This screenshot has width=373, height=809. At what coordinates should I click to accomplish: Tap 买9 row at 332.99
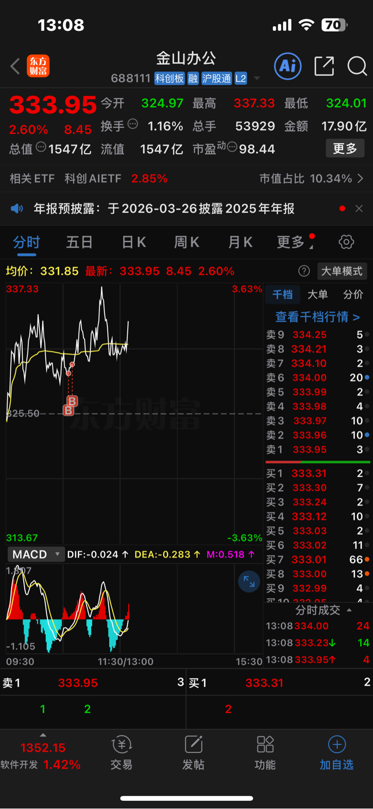pos(318,588)
